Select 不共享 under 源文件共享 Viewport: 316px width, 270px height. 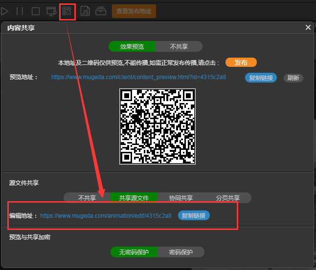(x=87, y=198)
